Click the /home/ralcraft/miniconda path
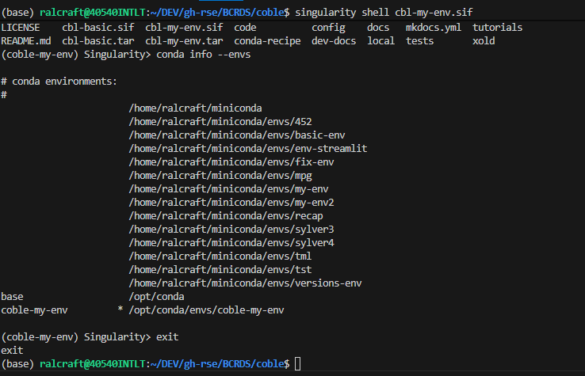The height and width of the screenshot is (376, 585). (x=195, y=108)
